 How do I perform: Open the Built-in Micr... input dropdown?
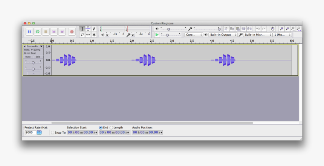(258, 35)
